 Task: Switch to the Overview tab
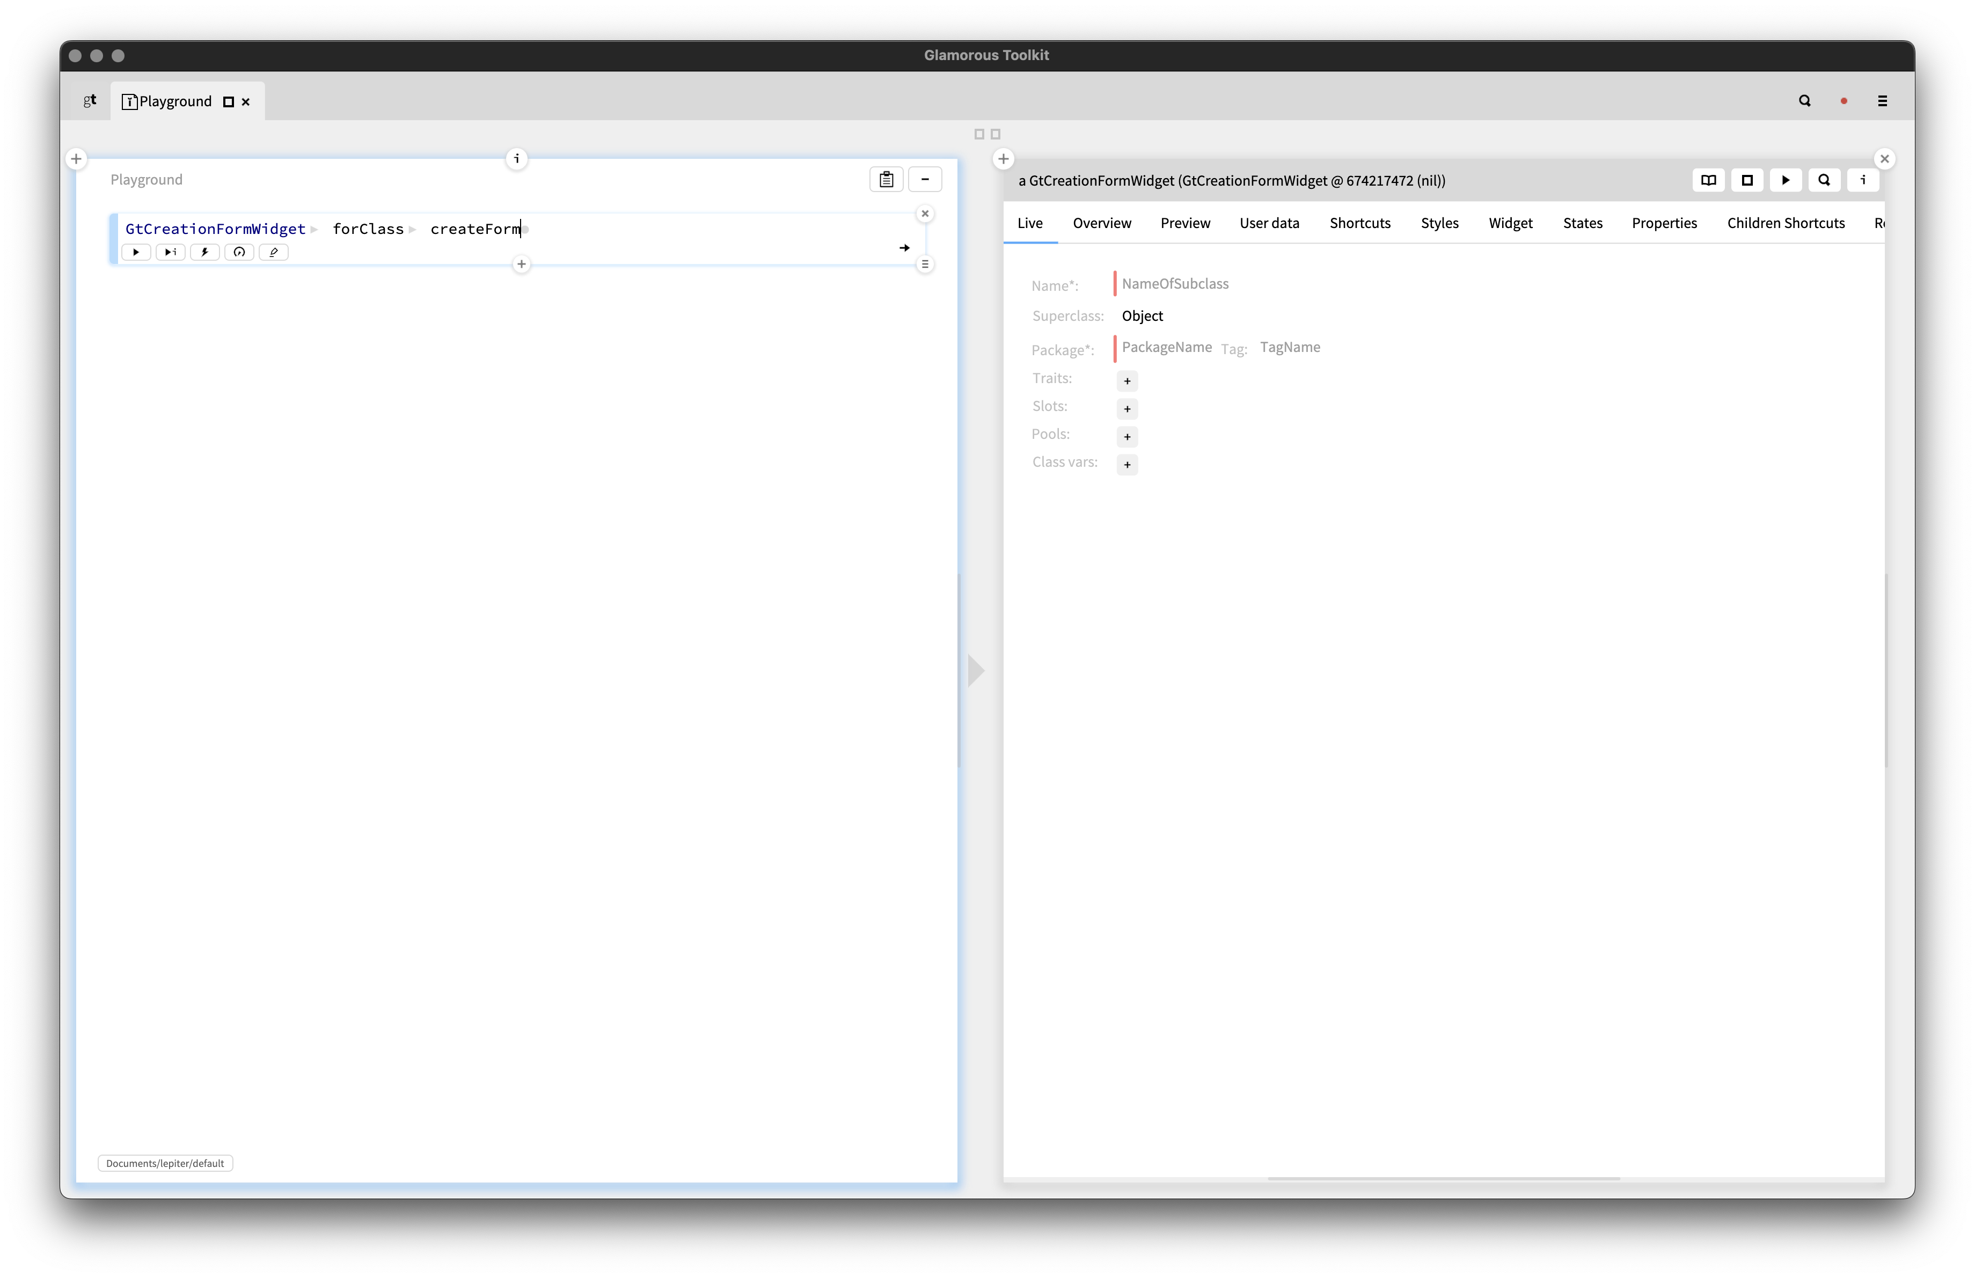pyautogui.click(x=1101, y=223)
